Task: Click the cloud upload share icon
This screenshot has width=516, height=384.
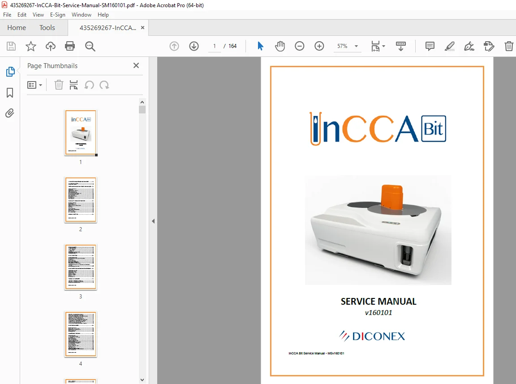Action: pyautogui.click(x=50, y=46)
